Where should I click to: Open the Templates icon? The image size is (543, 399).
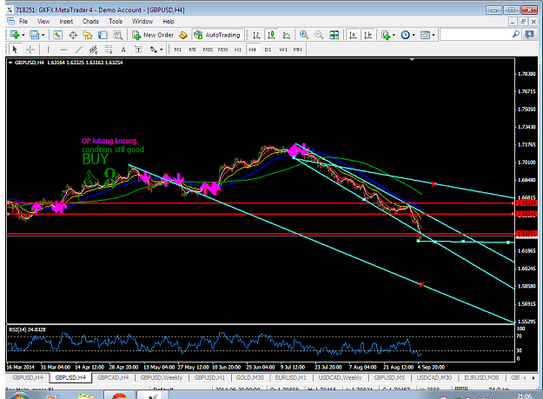click(x=425, y=35)
